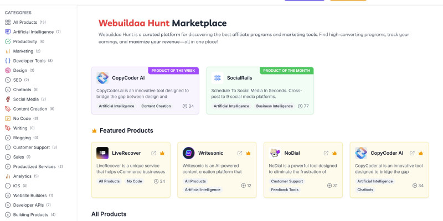This screenshot has width=443, height=221.
Task: Click the LiveRecover product logo
Action: point(102,153)
